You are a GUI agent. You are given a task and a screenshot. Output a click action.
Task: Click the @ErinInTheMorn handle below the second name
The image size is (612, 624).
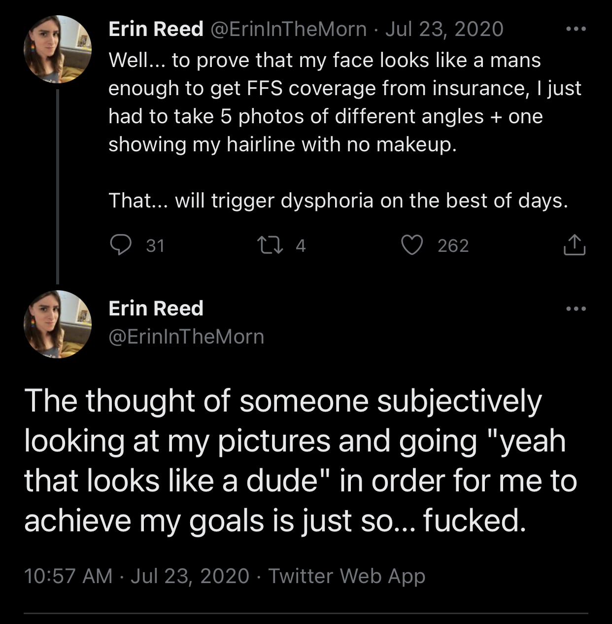(x=186, y=337)
